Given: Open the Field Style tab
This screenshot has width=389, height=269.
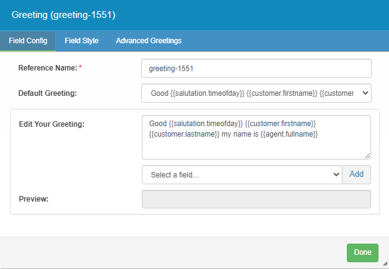Looking at the screenshot, I should [81, 41].
